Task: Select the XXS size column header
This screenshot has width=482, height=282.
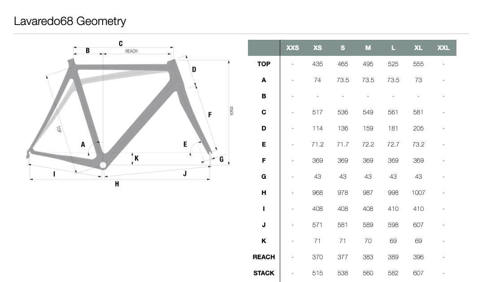Action: [x=292, y=48]
